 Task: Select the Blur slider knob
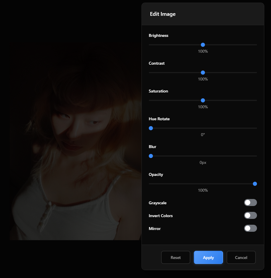tap(151, 156)
